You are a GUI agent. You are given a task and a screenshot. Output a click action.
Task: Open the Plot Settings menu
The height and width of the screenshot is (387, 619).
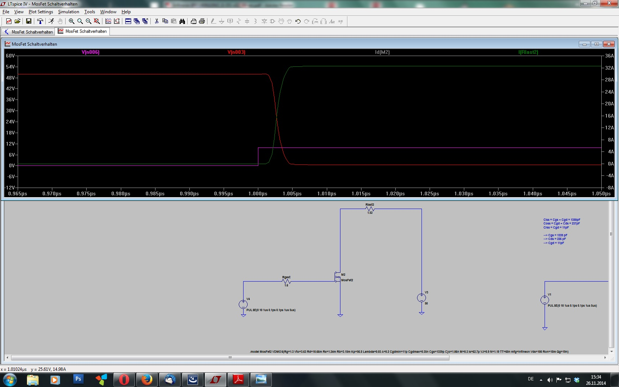coord(41,12)
